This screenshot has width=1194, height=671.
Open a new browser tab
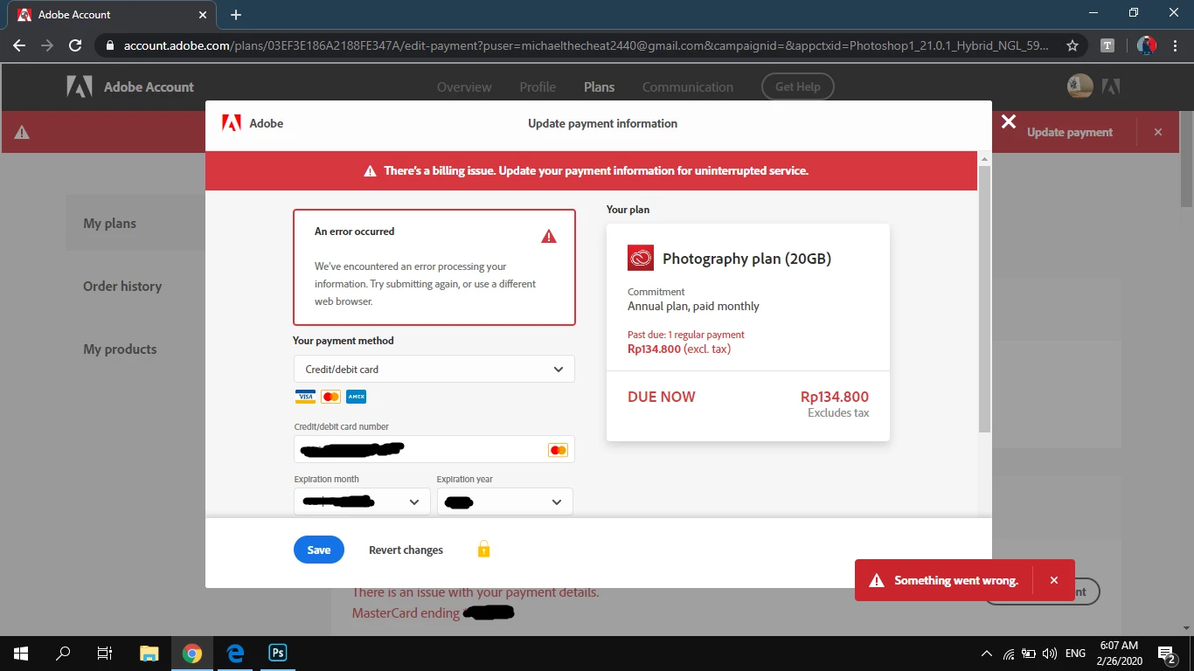coord(236,15)
